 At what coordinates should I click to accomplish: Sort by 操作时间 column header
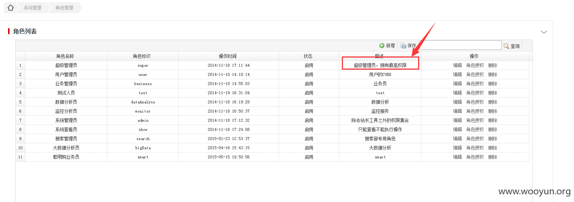(x=228, y=56)
